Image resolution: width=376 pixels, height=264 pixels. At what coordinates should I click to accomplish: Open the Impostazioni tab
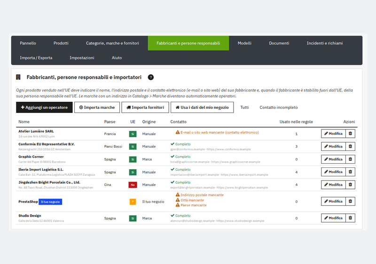(82, 58)
